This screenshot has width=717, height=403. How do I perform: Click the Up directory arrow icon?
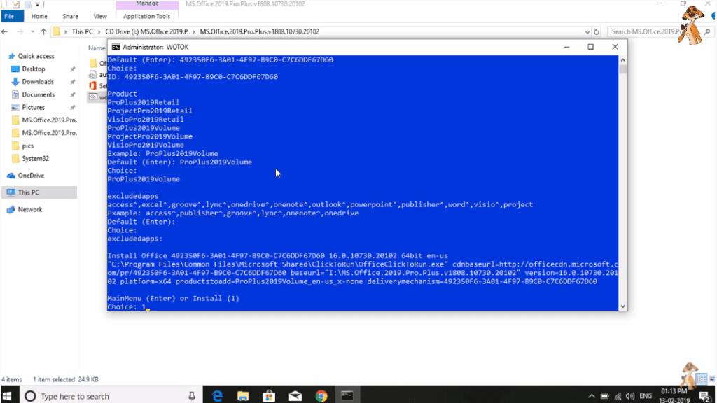[43, 31]
